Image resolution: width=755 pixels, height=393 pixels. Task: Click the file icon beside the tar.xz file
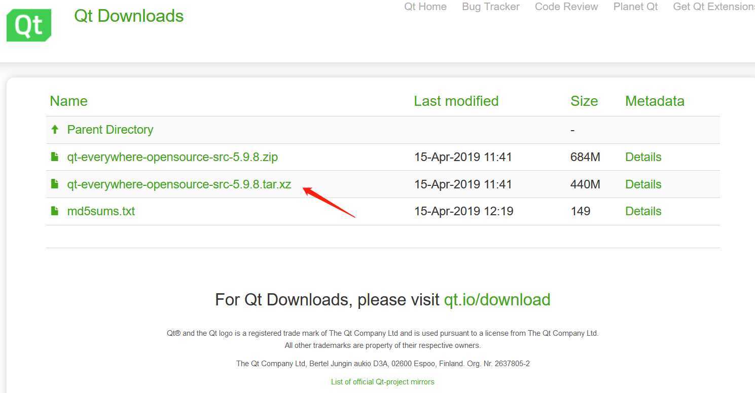click(x=55, y=184)
